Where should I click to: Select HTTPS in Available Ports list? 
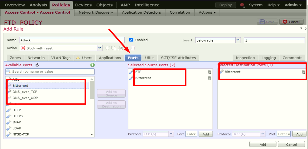18,116
